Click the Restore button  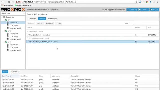31,23
